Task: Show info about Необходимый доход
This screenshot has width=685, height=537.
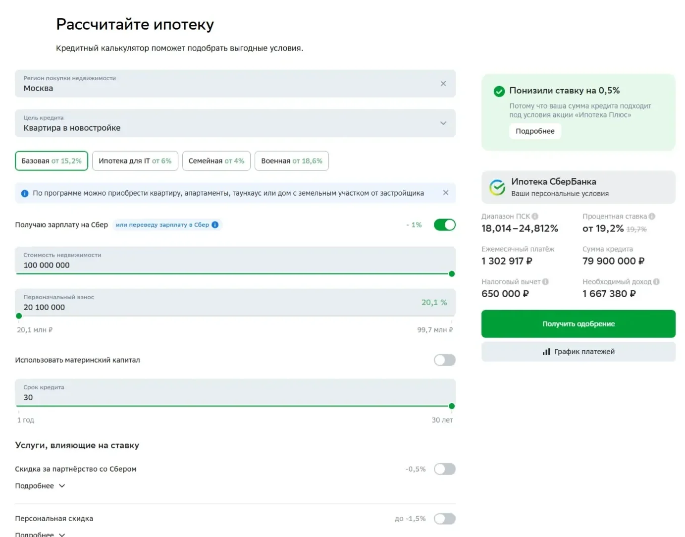Action: click(x=656, y=282)
